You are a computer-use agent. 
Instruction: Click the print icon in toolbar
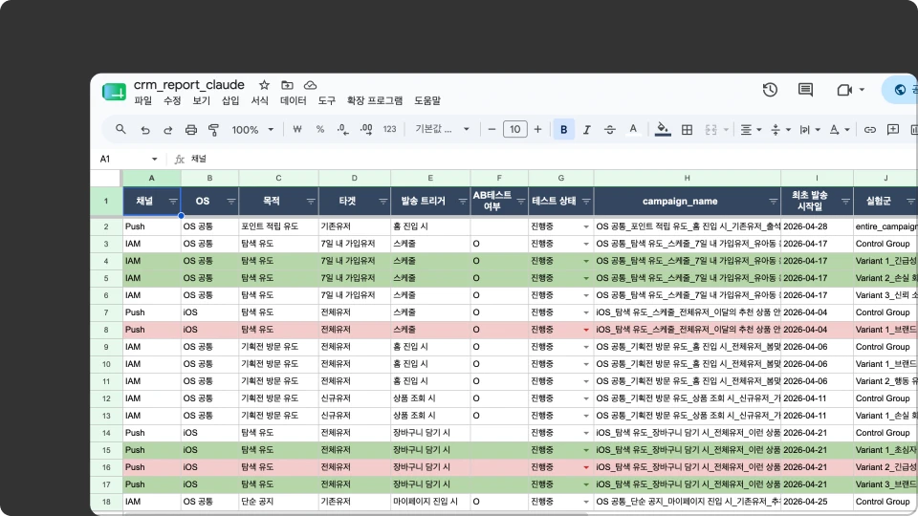(x=191, y=130)
